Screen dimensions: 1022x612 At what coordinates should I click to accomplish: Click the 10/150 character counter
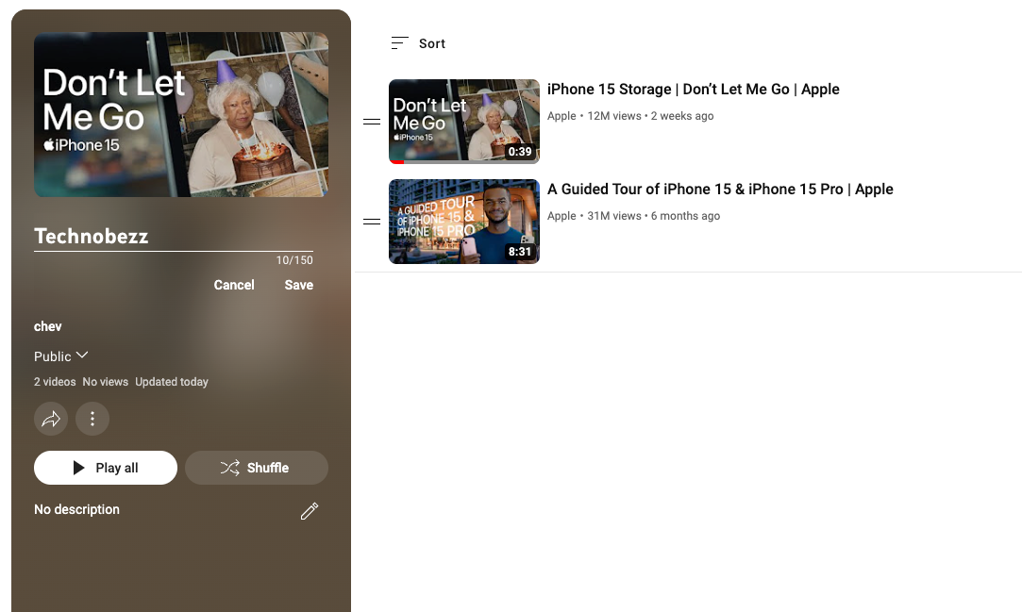(x=294, y=260)
